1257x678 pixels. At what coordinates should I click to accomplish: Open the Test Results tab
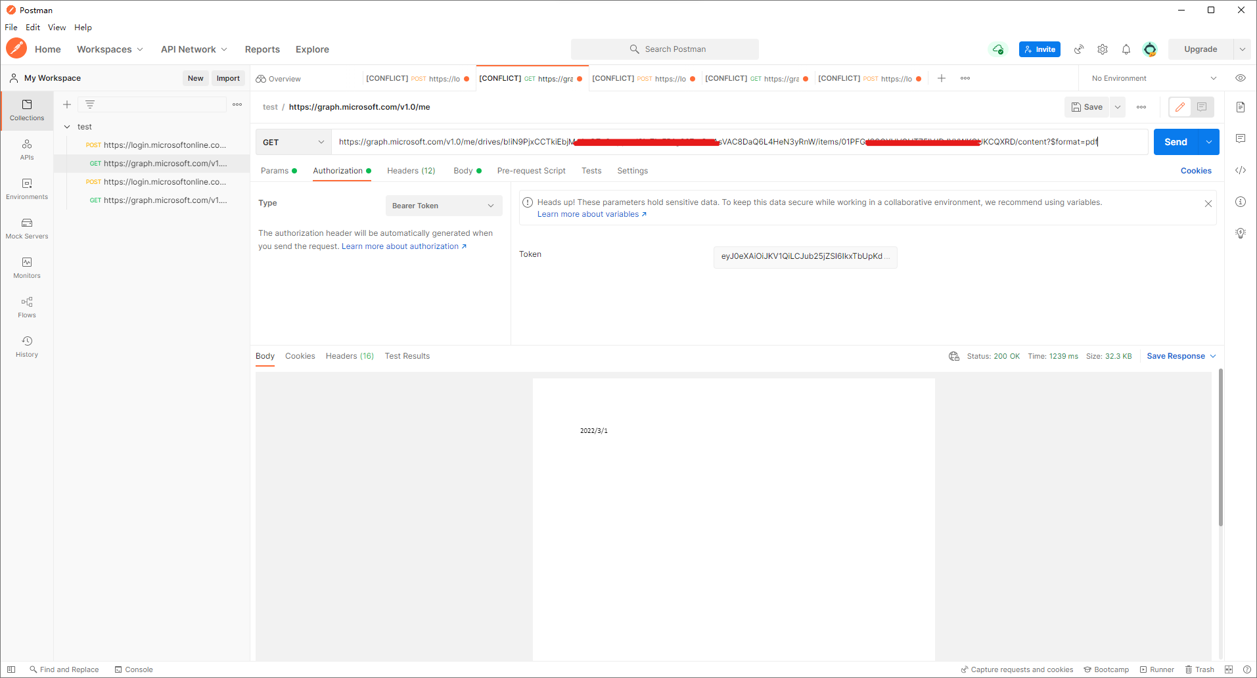(x=407, y=356)
